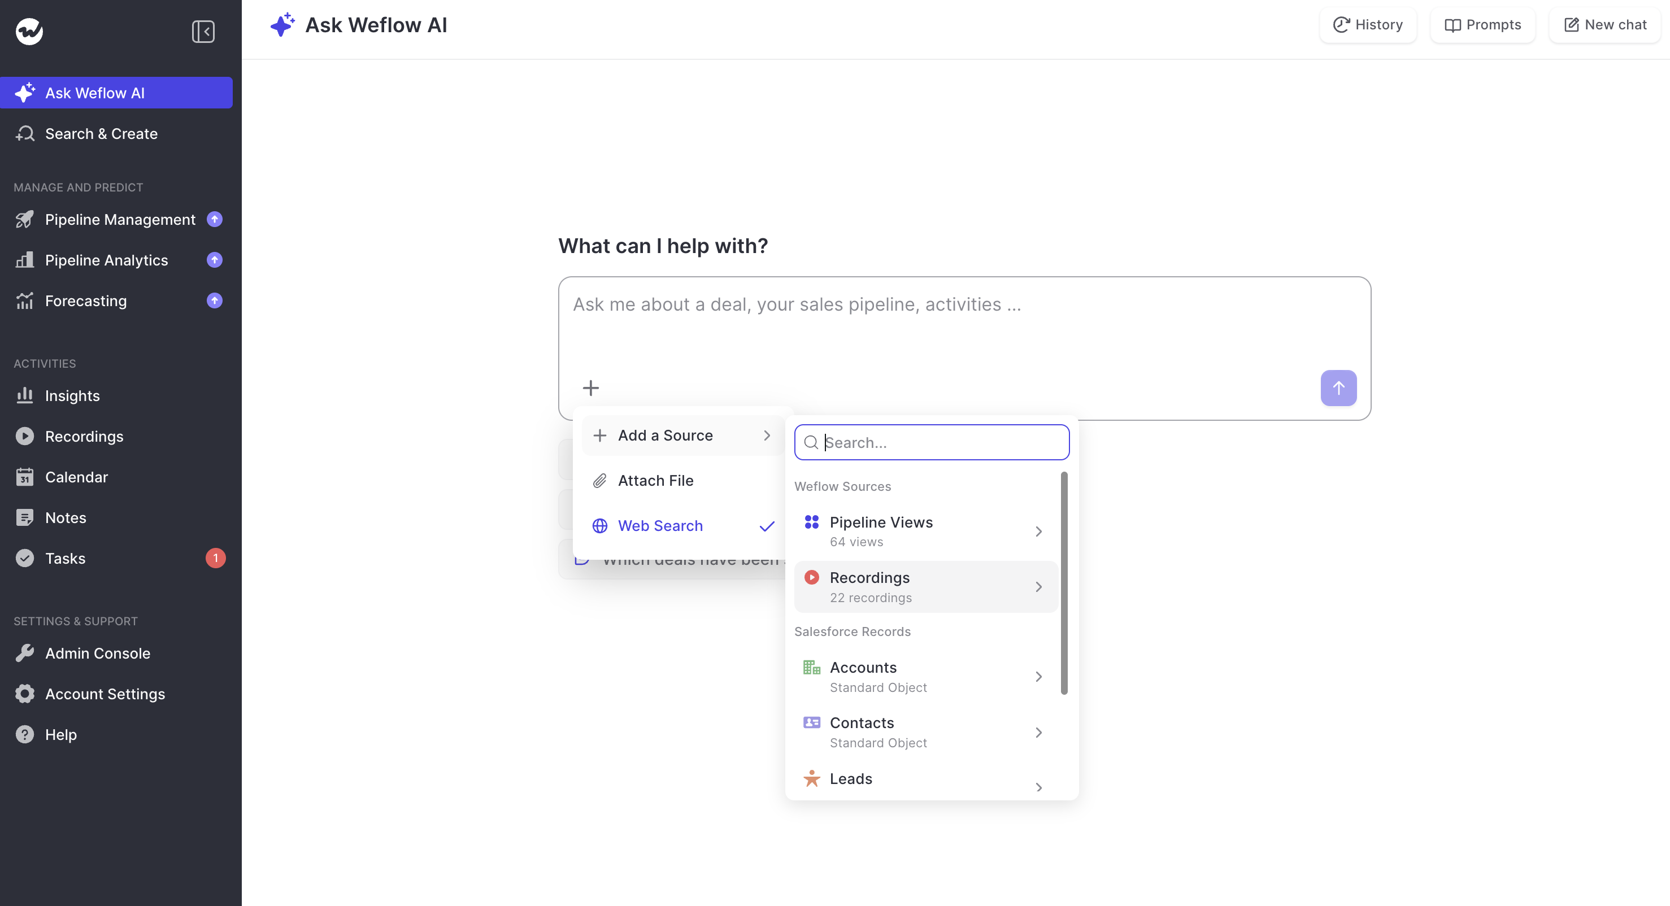Click the Weflow logo icon
This screenshot has height=906, width=1670.
tap(29, 31)
